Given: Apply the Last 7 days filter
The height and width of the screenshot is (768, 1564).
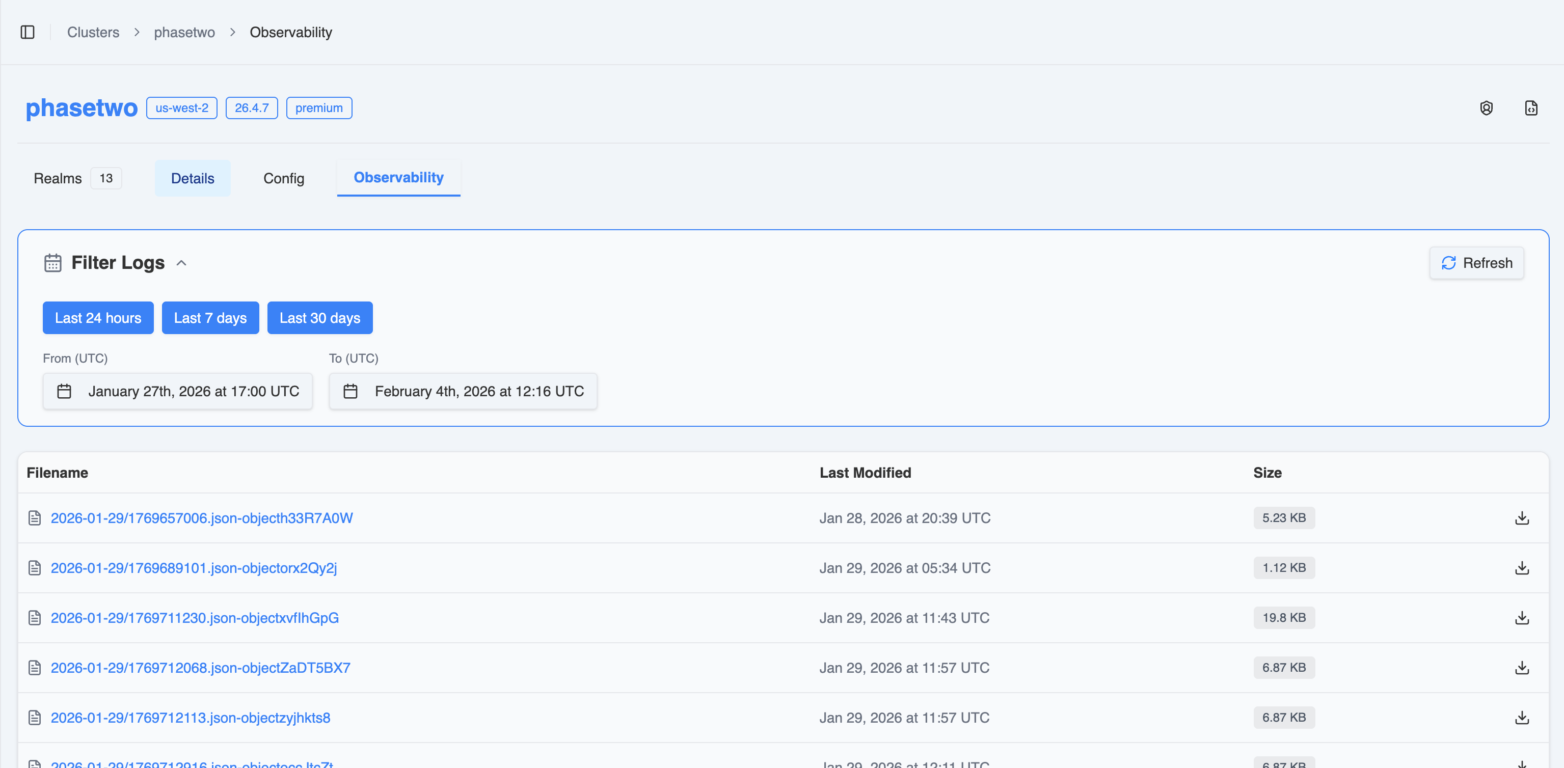Looking at the screenshot, I should (210, 318).
